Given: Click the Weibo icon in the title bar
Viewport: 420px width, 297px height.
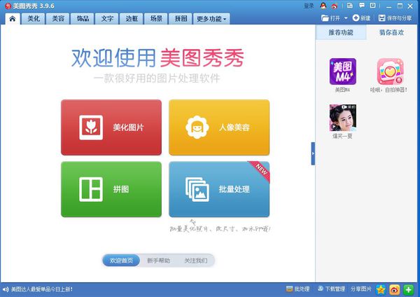Looking at the screenshot, I should (335, 6).
